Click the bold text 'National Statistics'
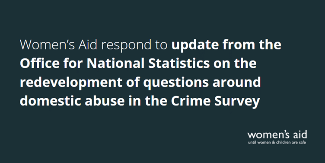This screenshot has height=163, width=325. coord(148,63)
